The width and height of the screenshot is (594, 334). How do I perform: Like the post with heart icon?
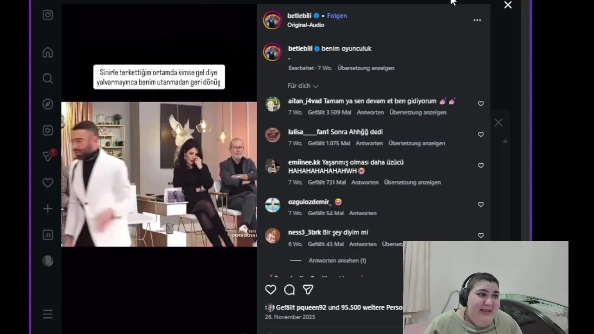click(271, 290)
